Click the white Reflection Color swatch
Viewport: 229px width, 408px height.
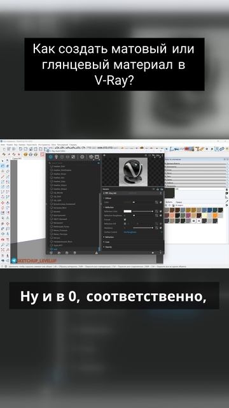tap(127, 211)
